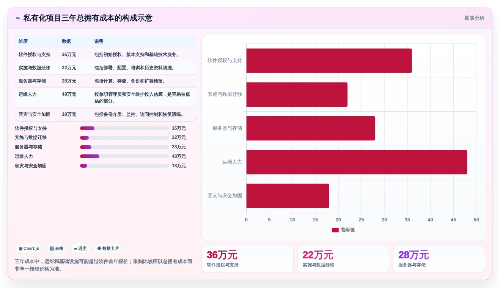Click progress bar for 运维人力
500x288 pixels.
tap(124, 156)
